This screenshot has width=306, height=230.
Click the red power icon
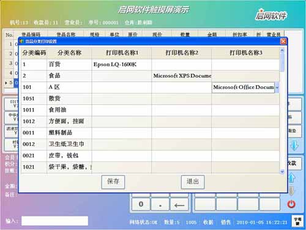coord(291,204)
